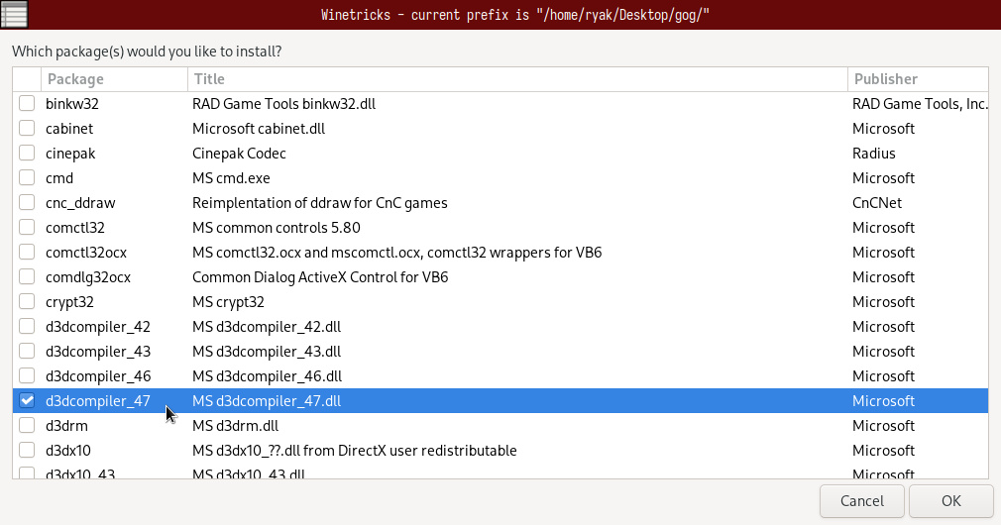Screen dimensions: 1001x525
Task: Click the d3dcompiler_43 package name
Action: tap(98, 352)
